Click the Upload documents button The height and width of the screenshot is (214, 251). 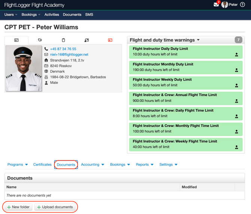[55, 207]
